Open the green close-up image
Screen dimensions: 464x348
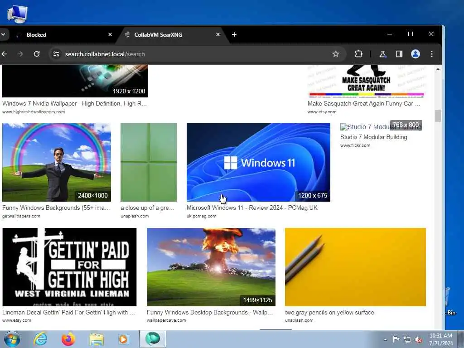point(149,163)
